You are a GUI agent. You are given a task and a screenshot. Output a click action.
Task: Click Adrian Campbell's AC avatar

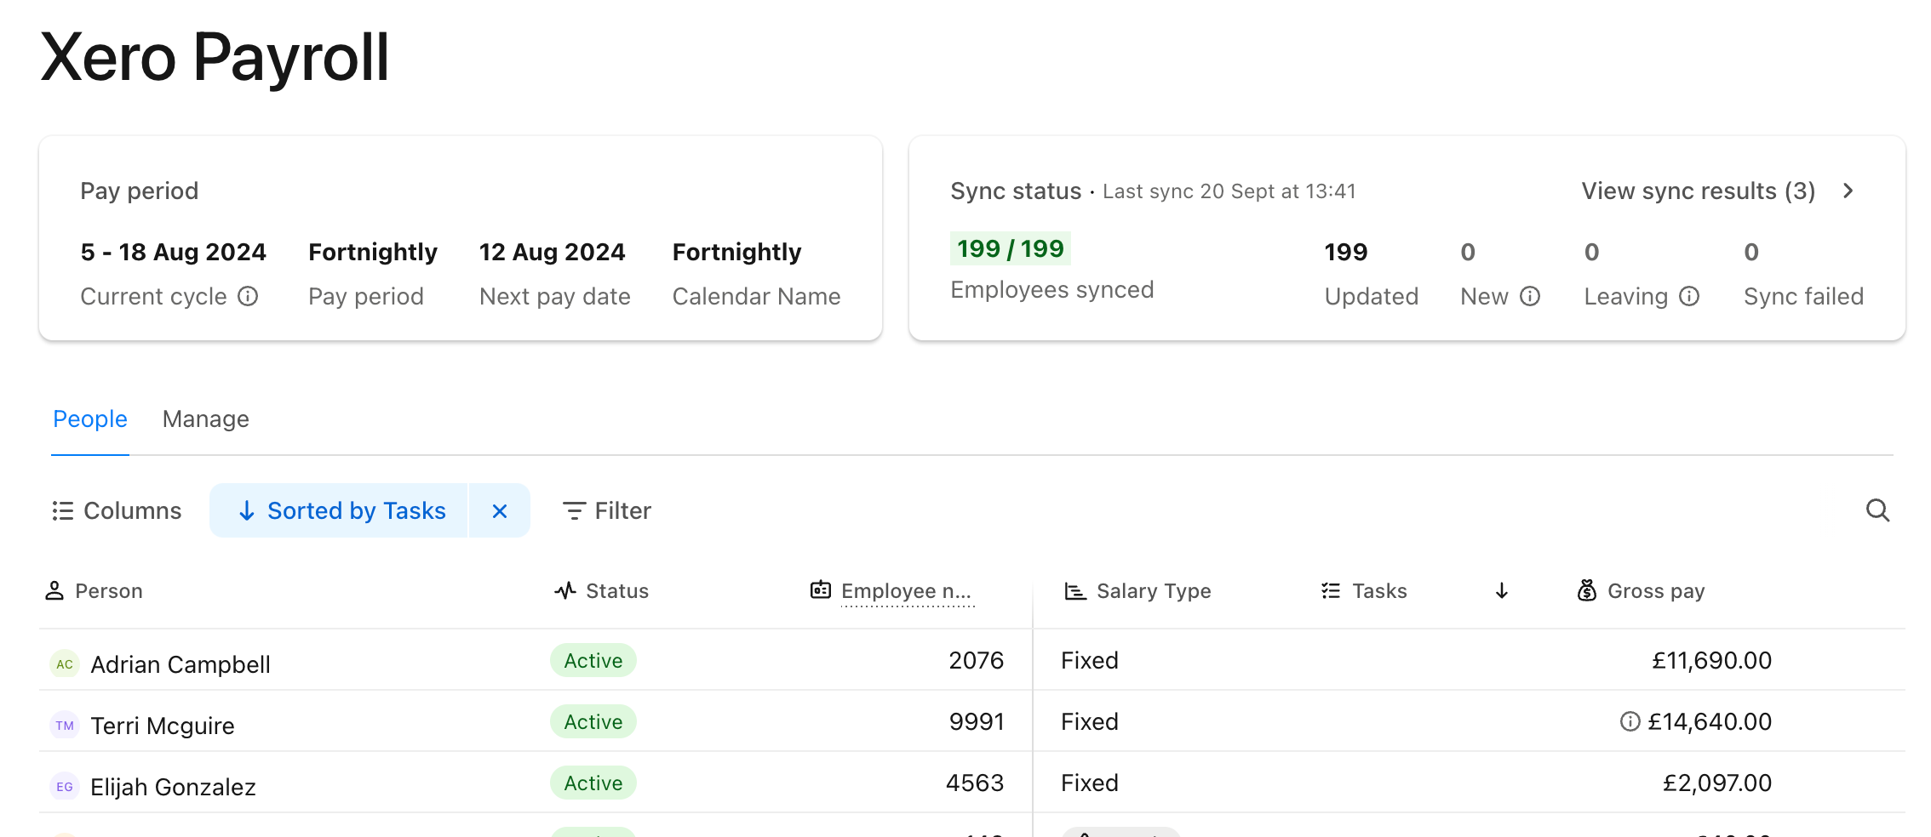tap(65, 663)
